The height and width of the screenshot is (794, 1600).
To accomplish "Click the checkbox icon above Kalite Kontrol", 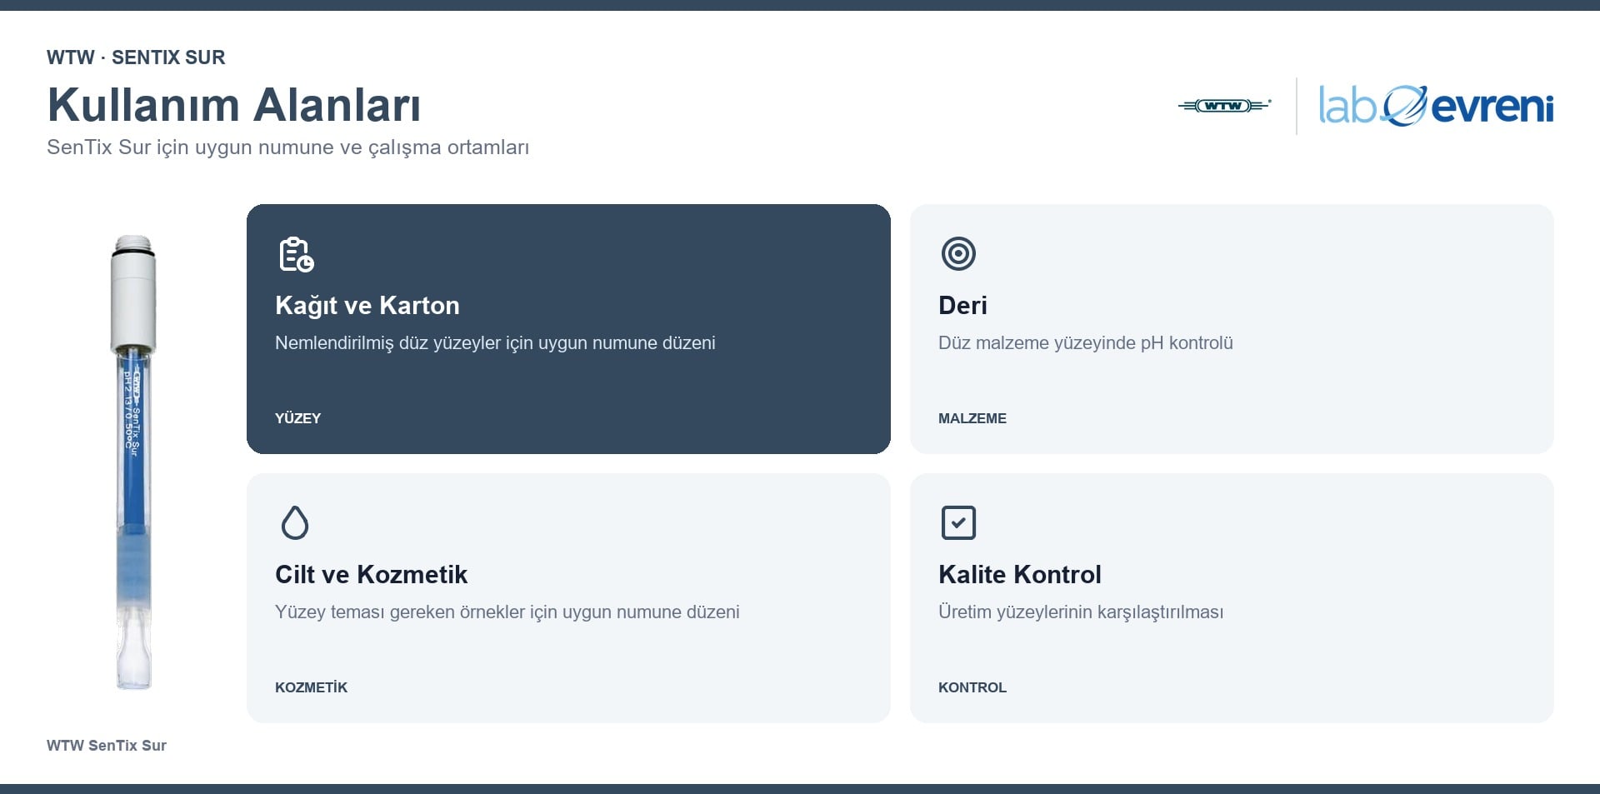I will point(958,522).
